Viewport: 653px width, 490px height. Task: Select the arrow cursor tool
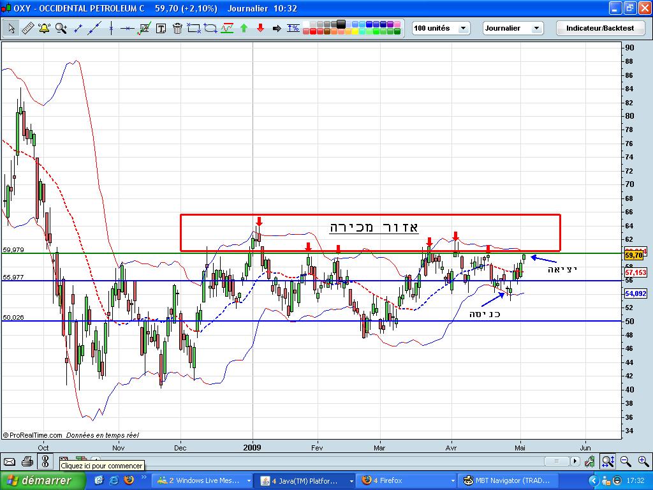(11, 28)
